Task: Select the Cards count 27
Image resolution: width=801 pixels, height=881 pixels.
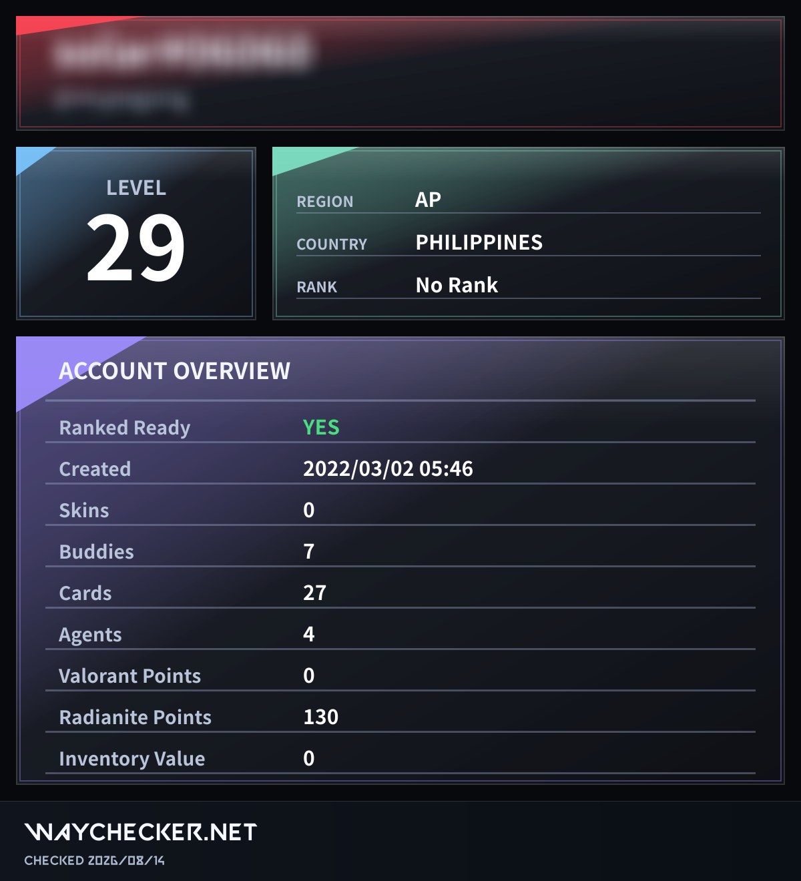Action: pos(314,593)
